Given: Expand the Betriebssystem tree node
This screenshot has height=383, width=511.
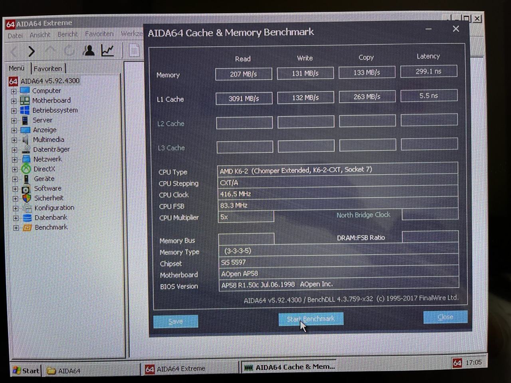Looking at the screenshot, I should coord(14,111).
